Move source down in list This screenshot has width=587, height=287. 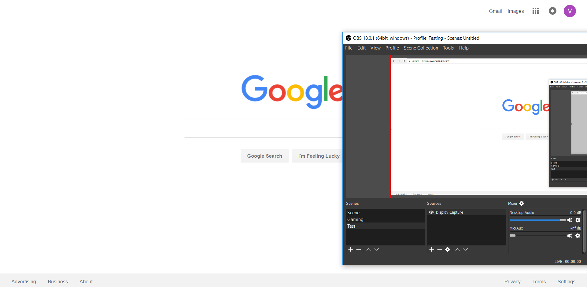click(x=466, y=249)
